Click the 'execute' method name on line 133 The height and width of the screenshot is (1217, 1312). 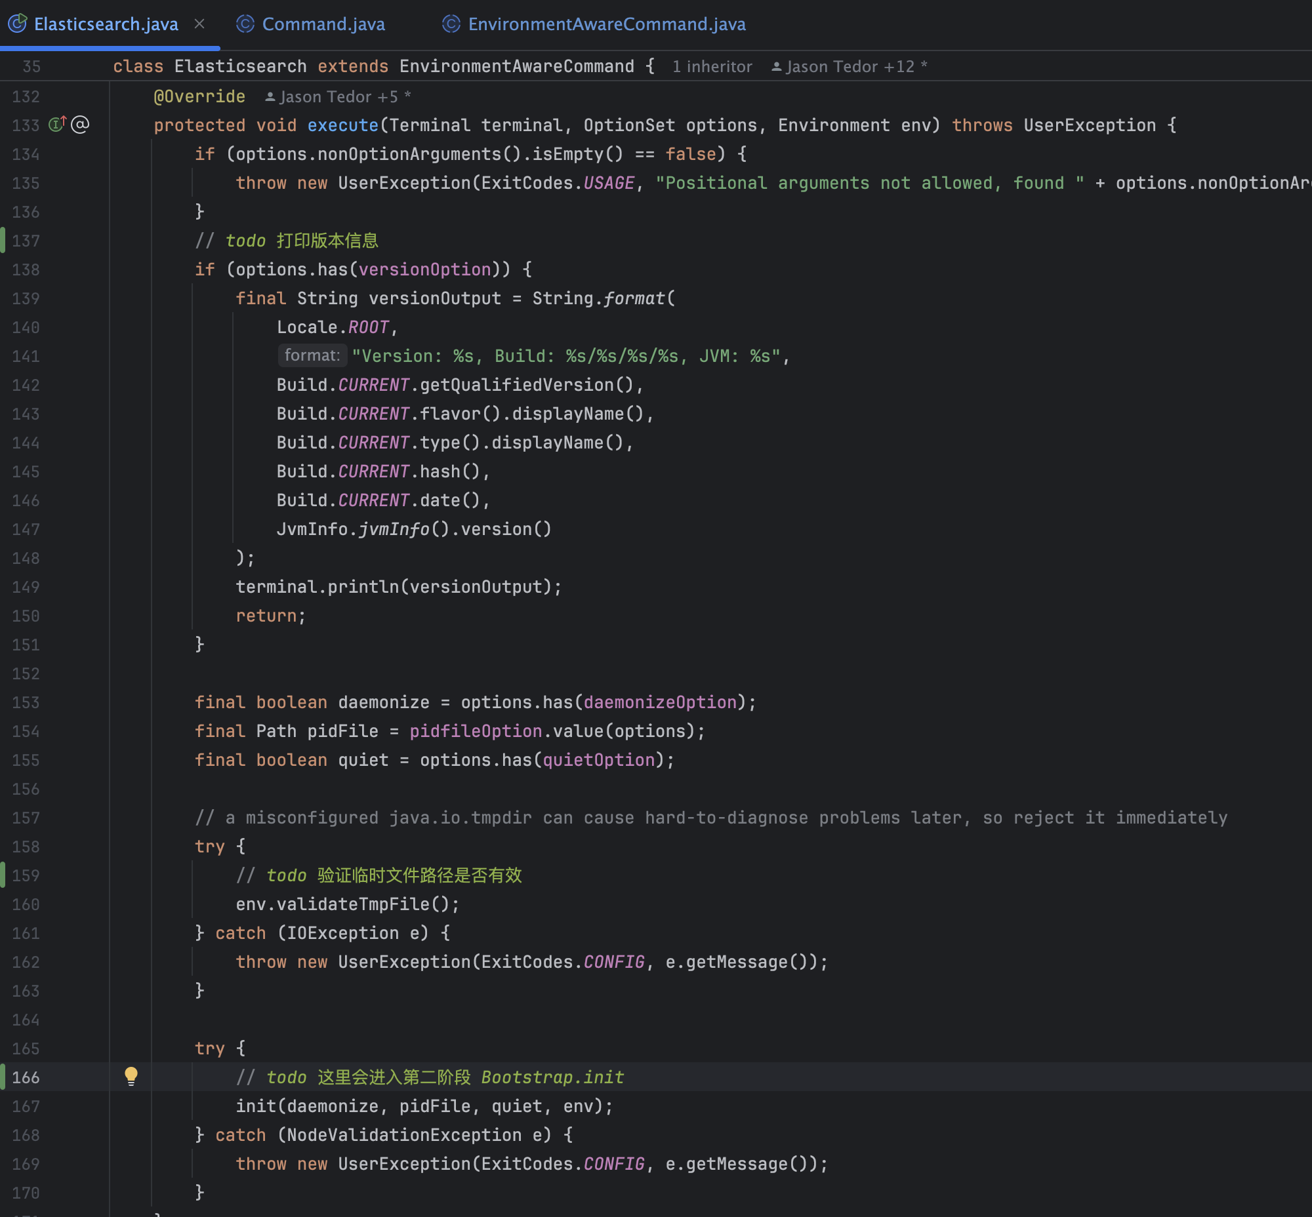coord(342,125)
